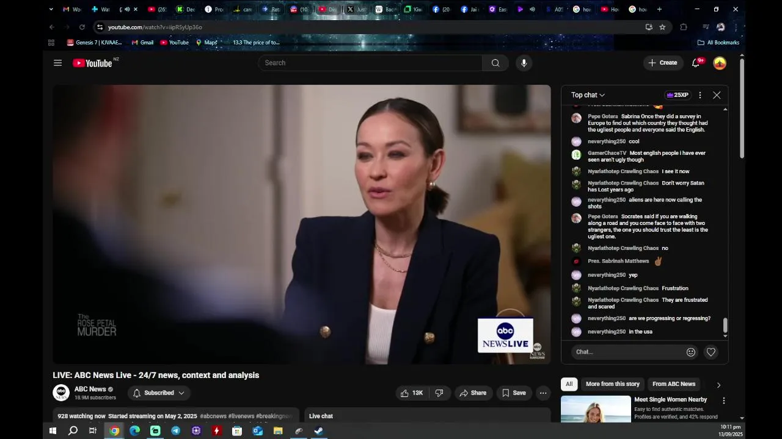Click the ABC News channel name
Screen dimensions: 782x439
[90, 389]
